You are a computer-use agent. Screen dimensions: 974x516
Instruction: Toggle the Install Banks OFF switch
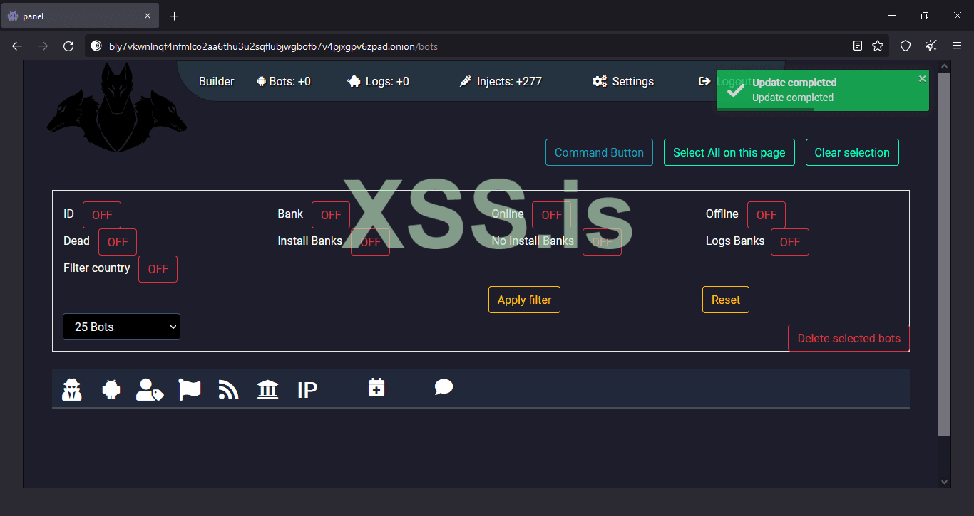click(370, 242)
